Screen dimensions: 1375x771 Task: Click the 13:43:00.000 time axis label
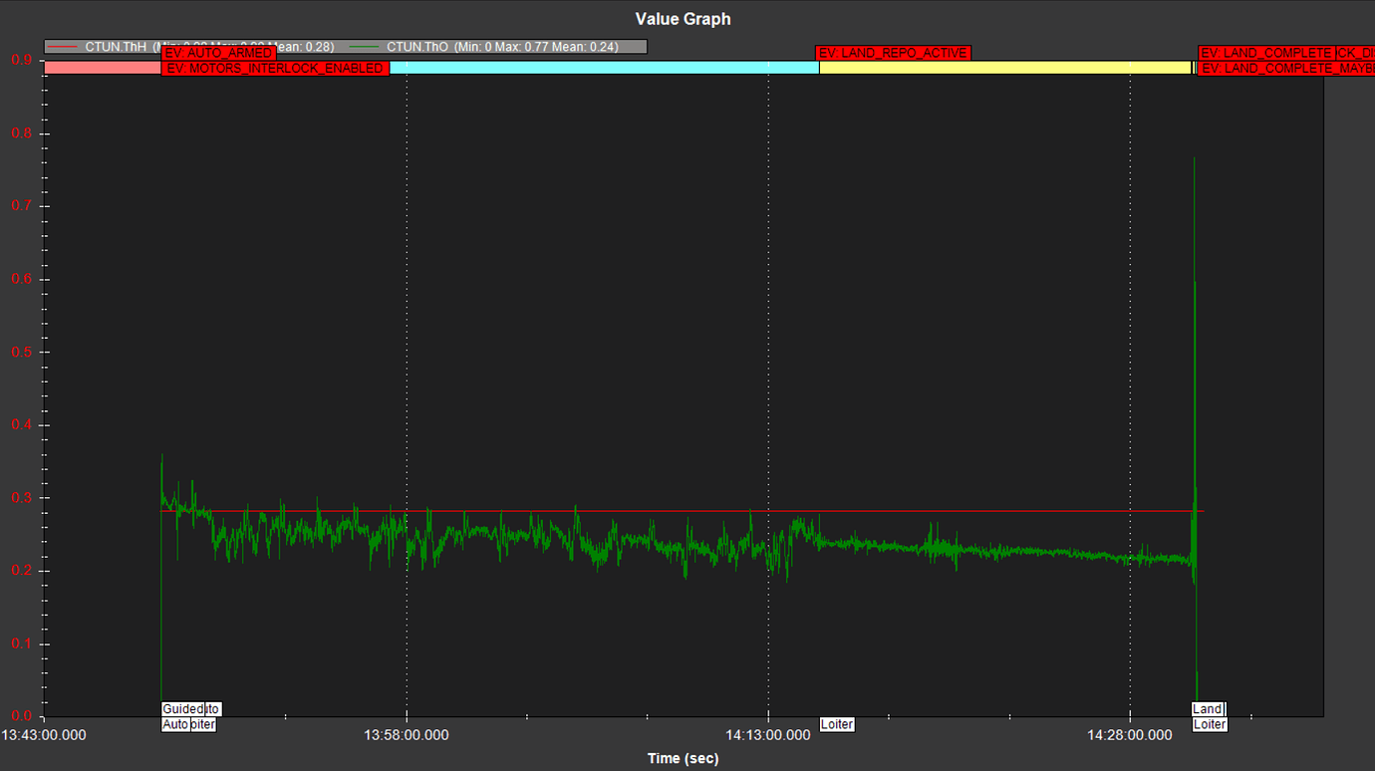point(44,736)
